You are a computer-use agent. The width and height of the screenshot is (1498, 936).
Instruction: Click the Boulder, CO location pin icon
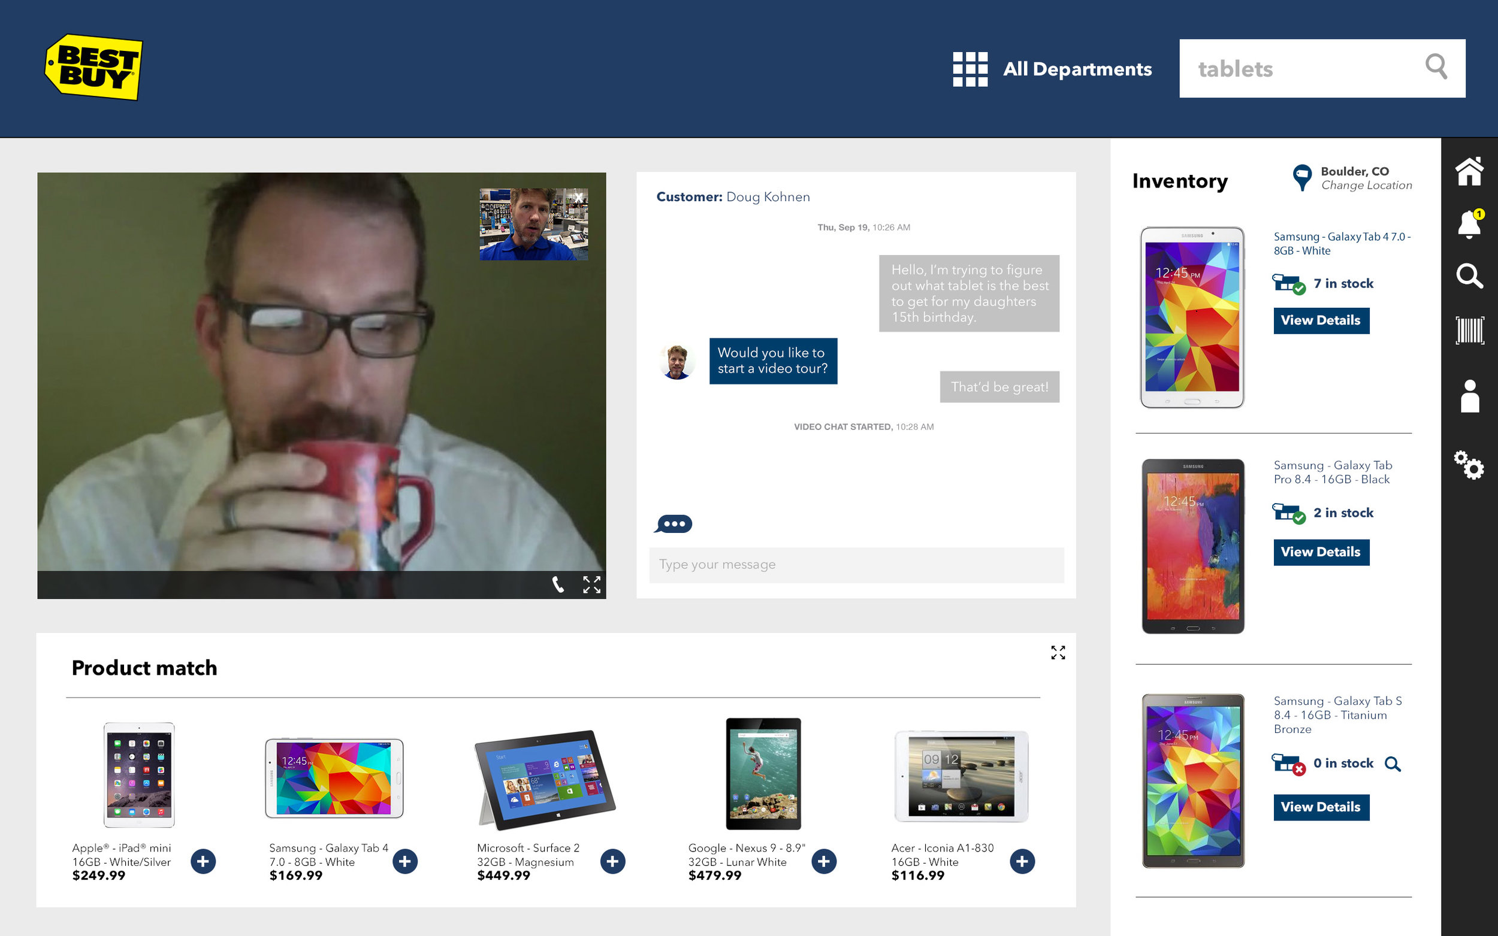click(x=1301, y=178)
